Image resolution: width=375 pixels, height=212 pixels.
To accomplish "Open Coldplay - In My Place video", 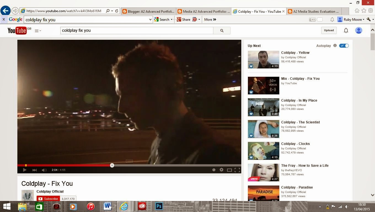I will tap(299, 100).
